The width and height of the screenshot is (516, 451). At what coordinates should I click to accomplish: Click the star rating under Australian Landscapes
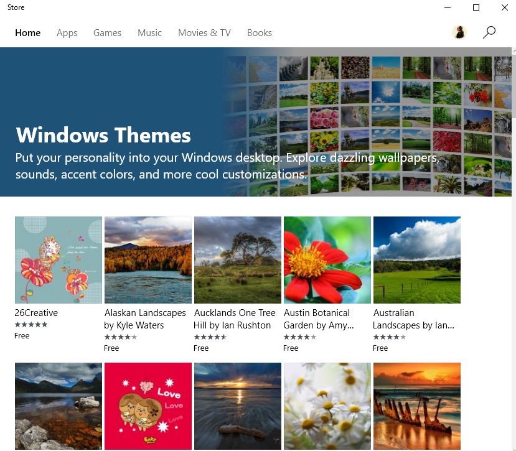pyautogui.click(x=389, y=337)
